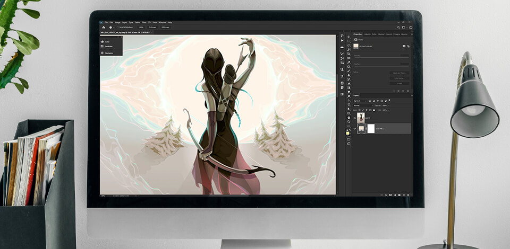Toggle Scroll All Windows checkbox
The image size is (510, 249).
[118, 27]
